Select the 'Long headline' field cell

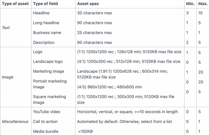[46, 23]
